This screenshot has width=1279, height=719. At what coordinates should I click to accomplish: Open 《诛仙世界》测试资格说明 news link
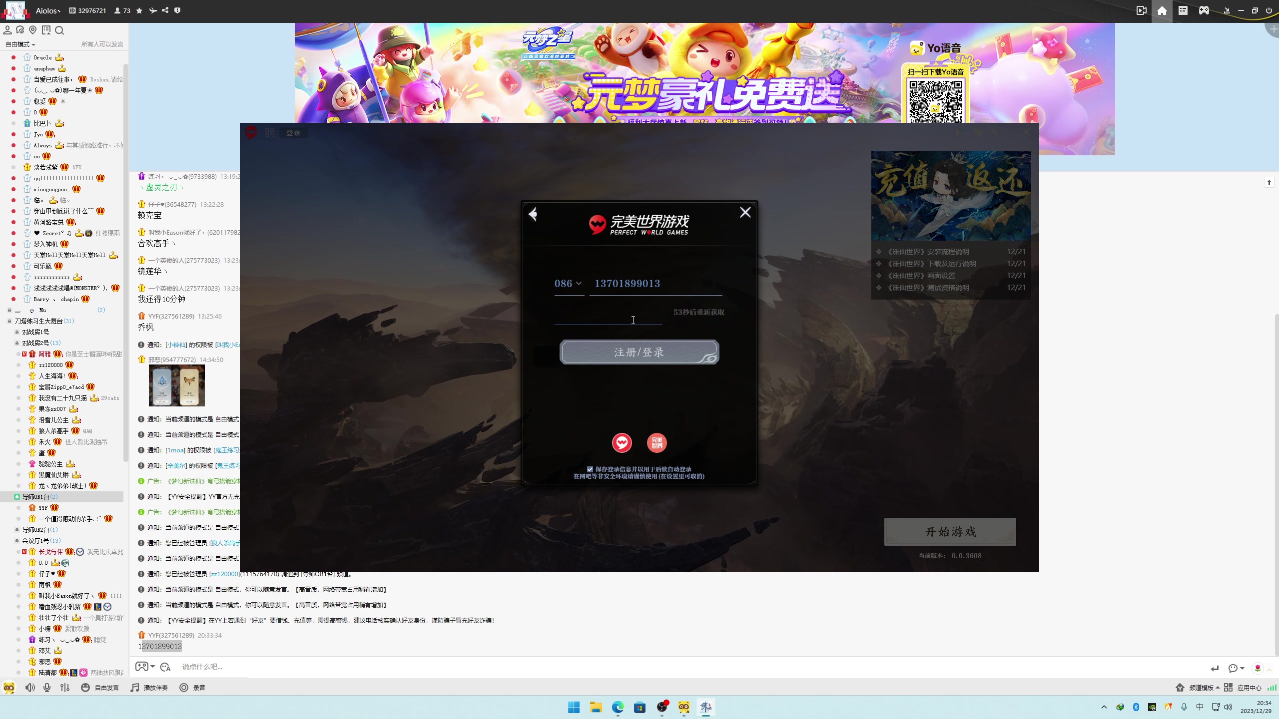click(x=928, y=288)
